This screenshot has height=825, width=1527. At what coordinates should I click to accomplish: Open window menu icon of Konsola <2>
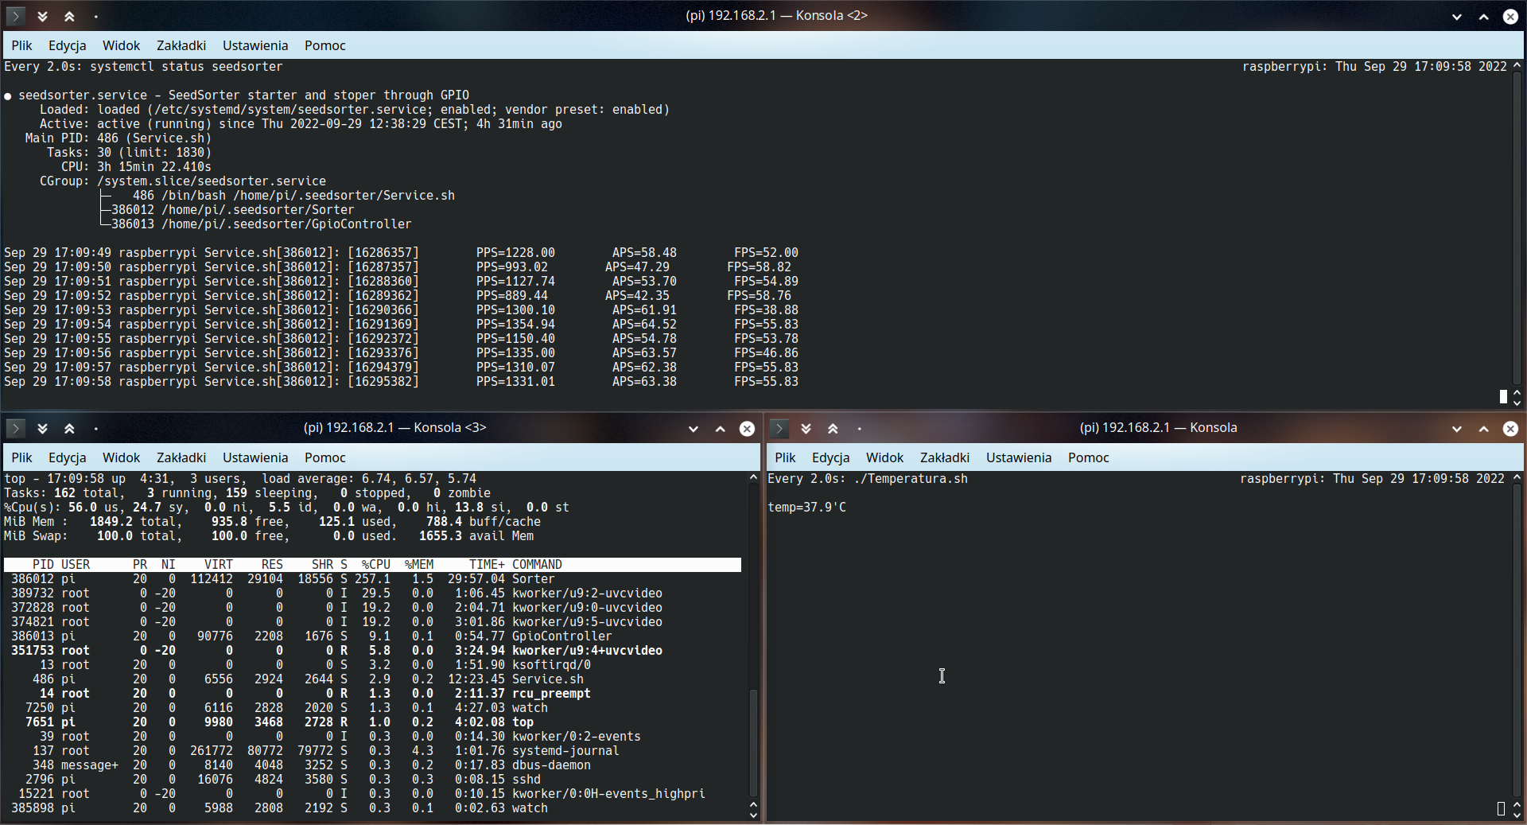(15, 16)
